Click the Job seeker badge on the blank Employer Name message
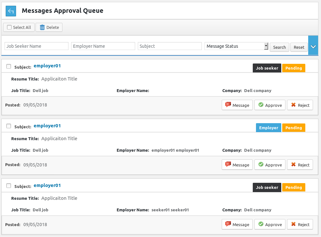The width and height of the screenshot is (321, 237). tap(267, 68)
